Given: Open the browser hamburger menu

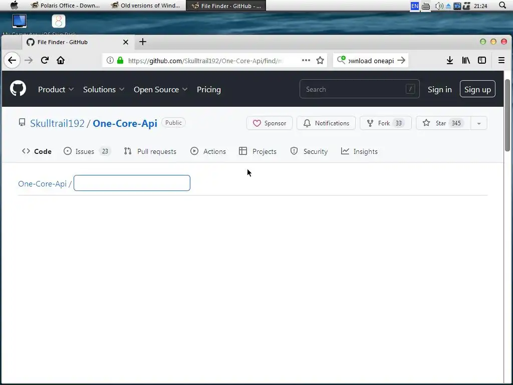Looking at the screenshot, I should [501, 60].
